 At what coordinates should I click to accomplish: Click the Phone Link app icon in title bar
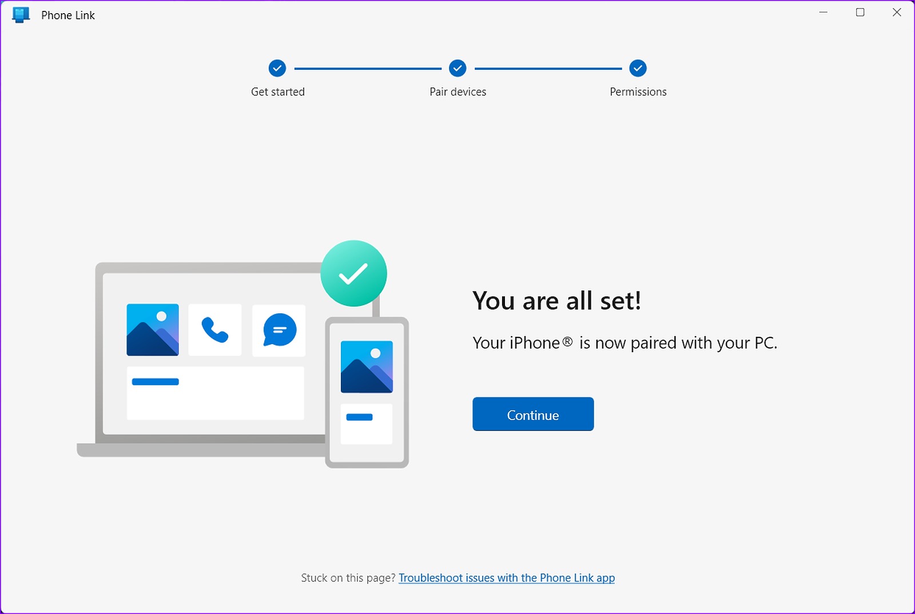pyautogui.click(x=21, y=15)
